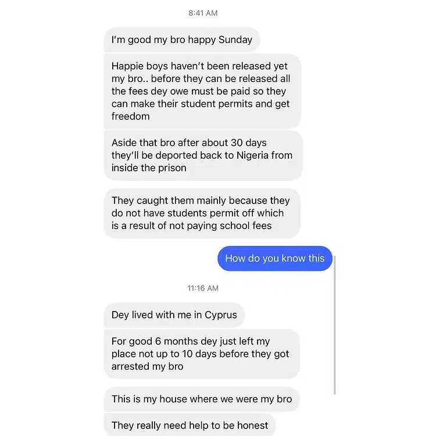Click the 11:16 AM timestamp

click(203, 288)
